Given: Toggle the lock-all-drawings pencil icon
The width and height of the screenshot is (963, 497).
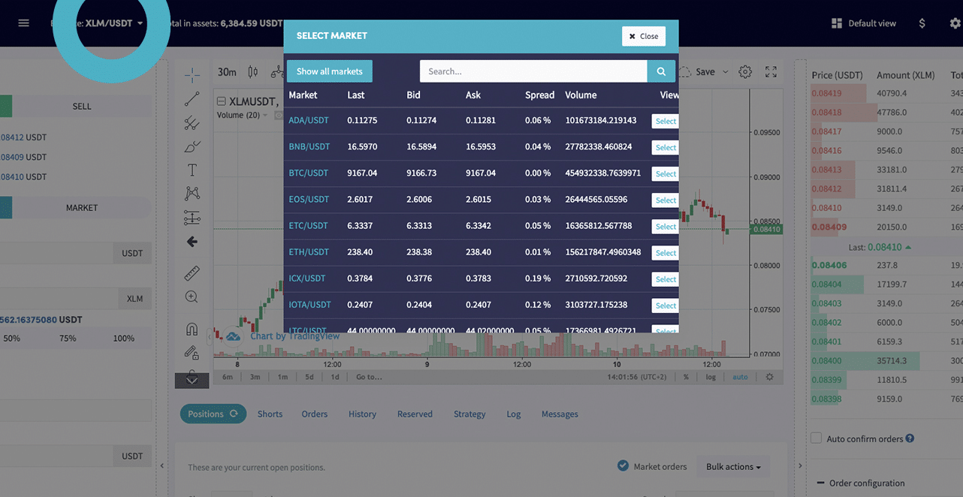Looking at the screenshot, I should tap(192, 352).
